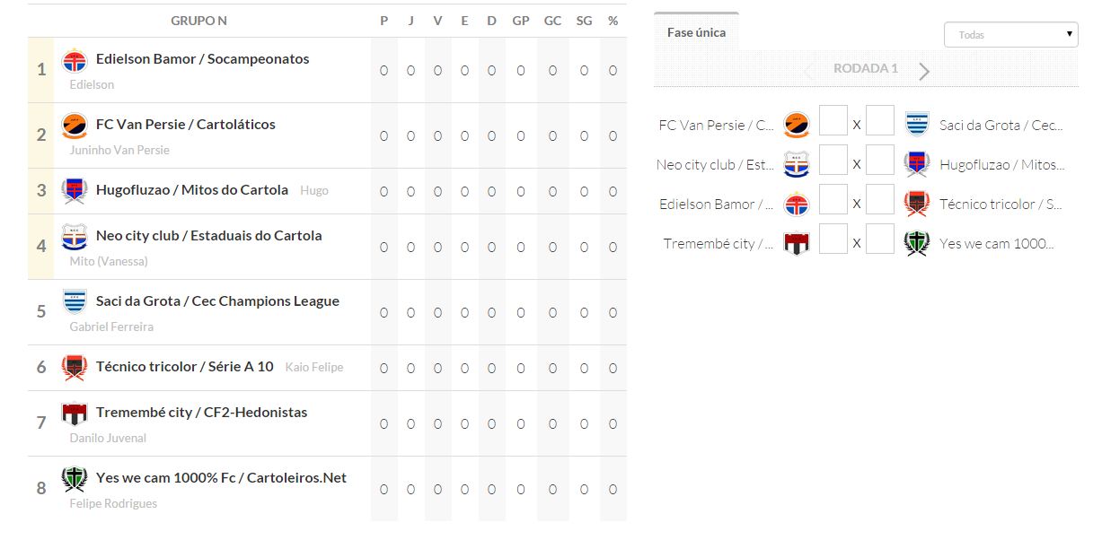Select the Fase única tab
This screenshot has height=540, width=1102.
coord(696,32)
